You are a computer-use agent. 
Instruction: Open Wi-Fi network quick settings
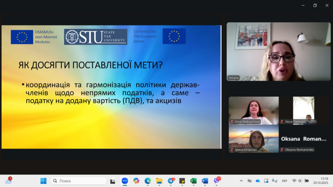294,181
